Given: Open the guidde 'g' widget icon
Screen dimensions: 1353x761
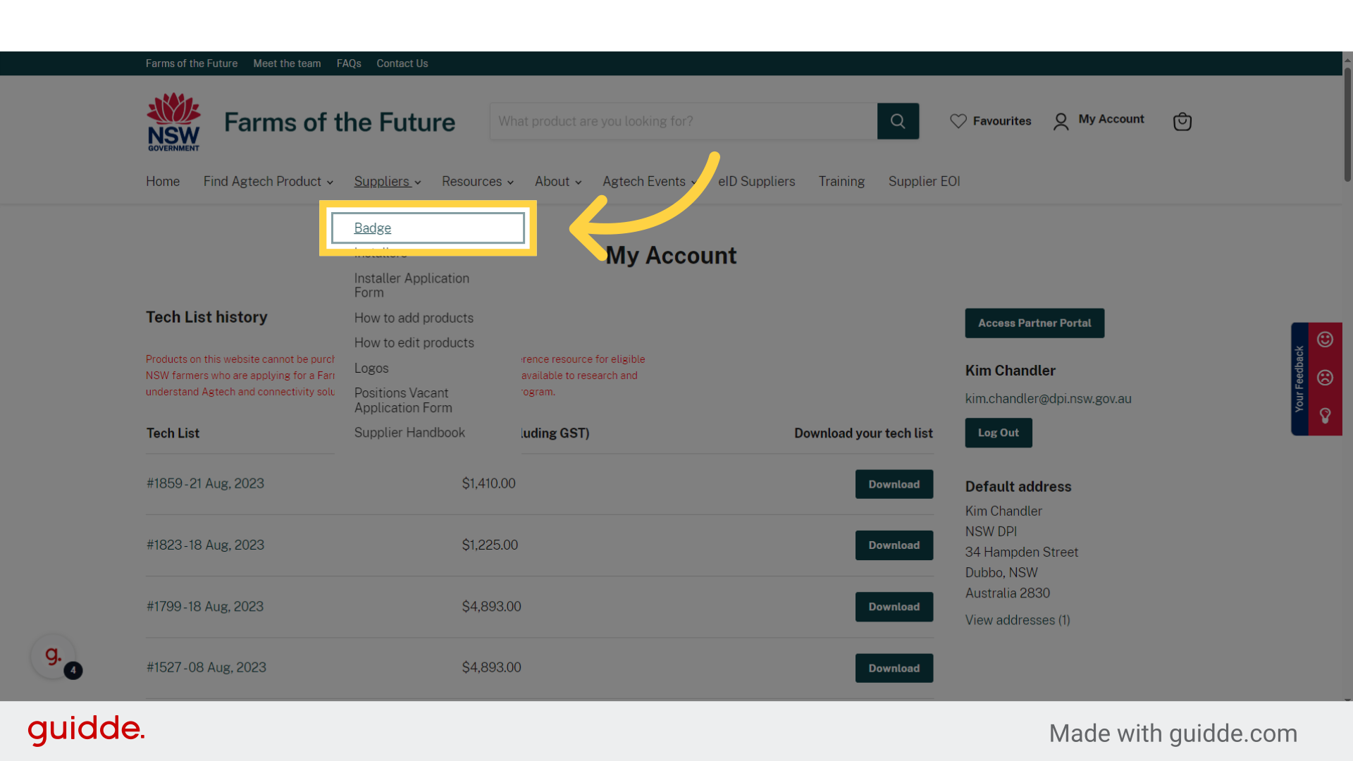Looking at the screenshot, I should (53, 656).
